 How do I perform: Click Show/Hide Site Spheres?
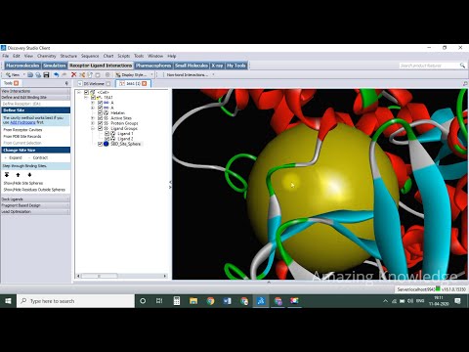point(23,183)
